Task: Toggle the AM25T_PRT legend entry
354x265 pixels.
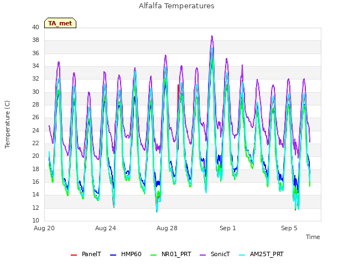Action: (x=261, y=254)
